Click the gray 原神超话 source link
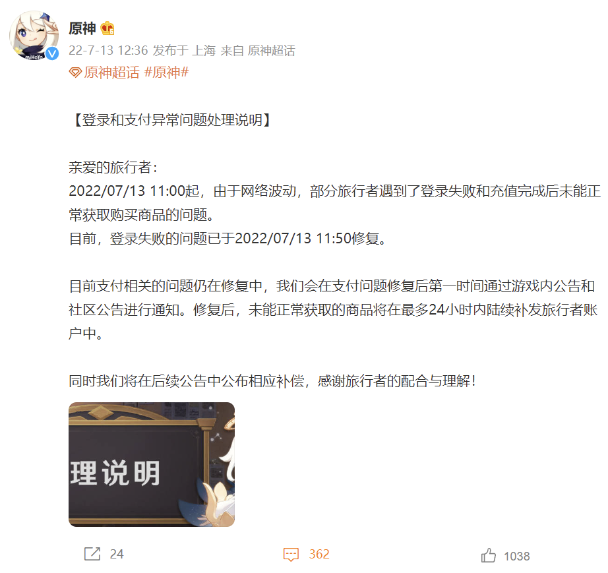Image resolution: width=608 pixels, height=573 pixels. pos(272,50)
